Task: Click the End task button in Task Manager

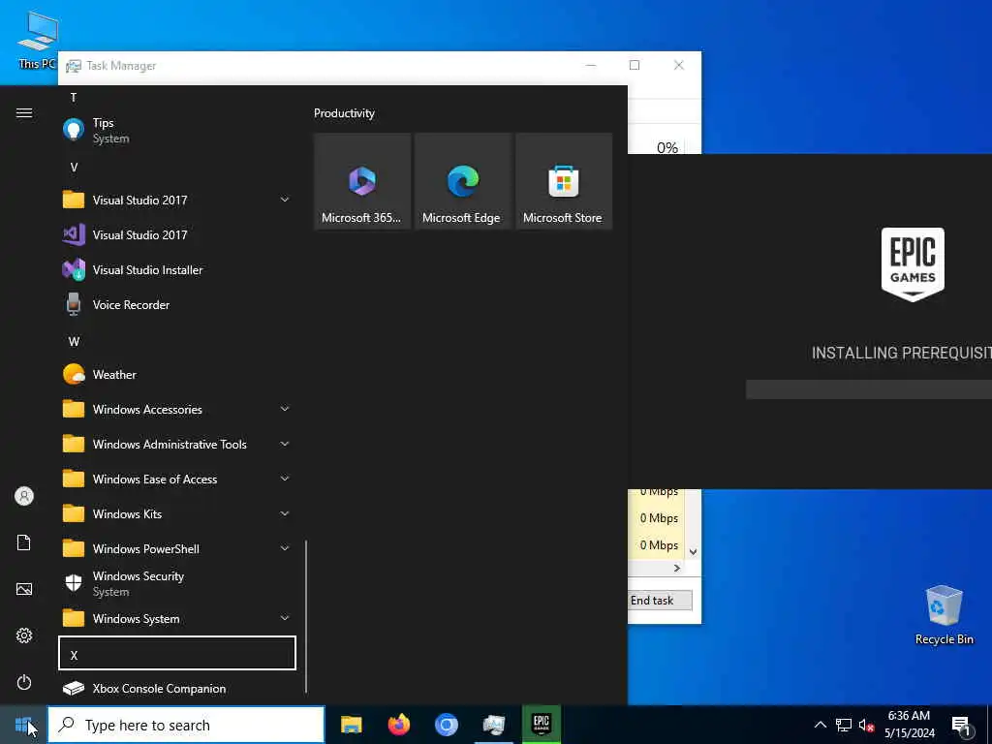Action: [x=660, y=601]
